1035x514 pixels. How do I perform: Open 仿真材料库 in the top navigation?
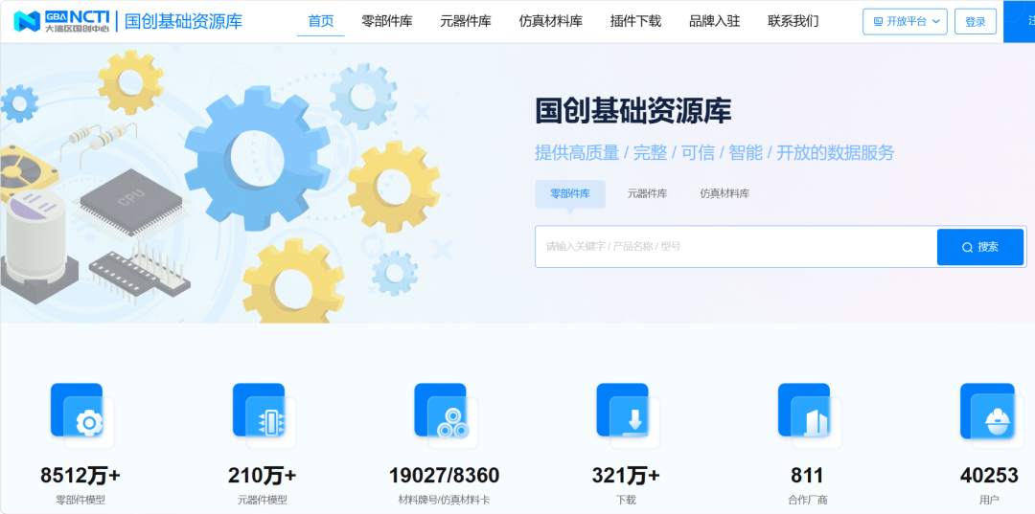(x=550, y=21)
